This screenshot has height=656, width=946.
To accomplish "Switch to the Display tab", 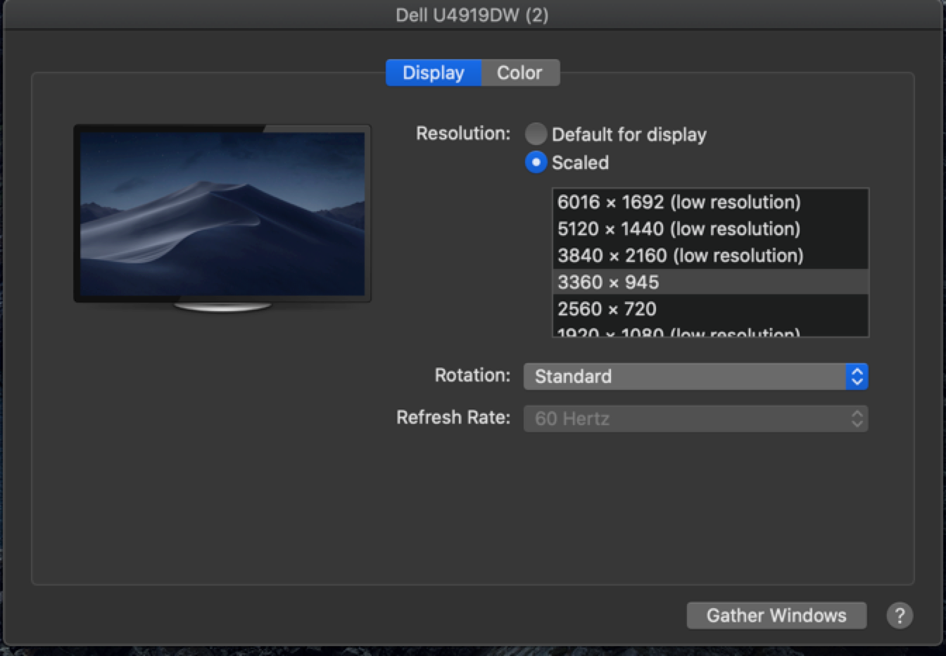I will click(x=434, y=72).
